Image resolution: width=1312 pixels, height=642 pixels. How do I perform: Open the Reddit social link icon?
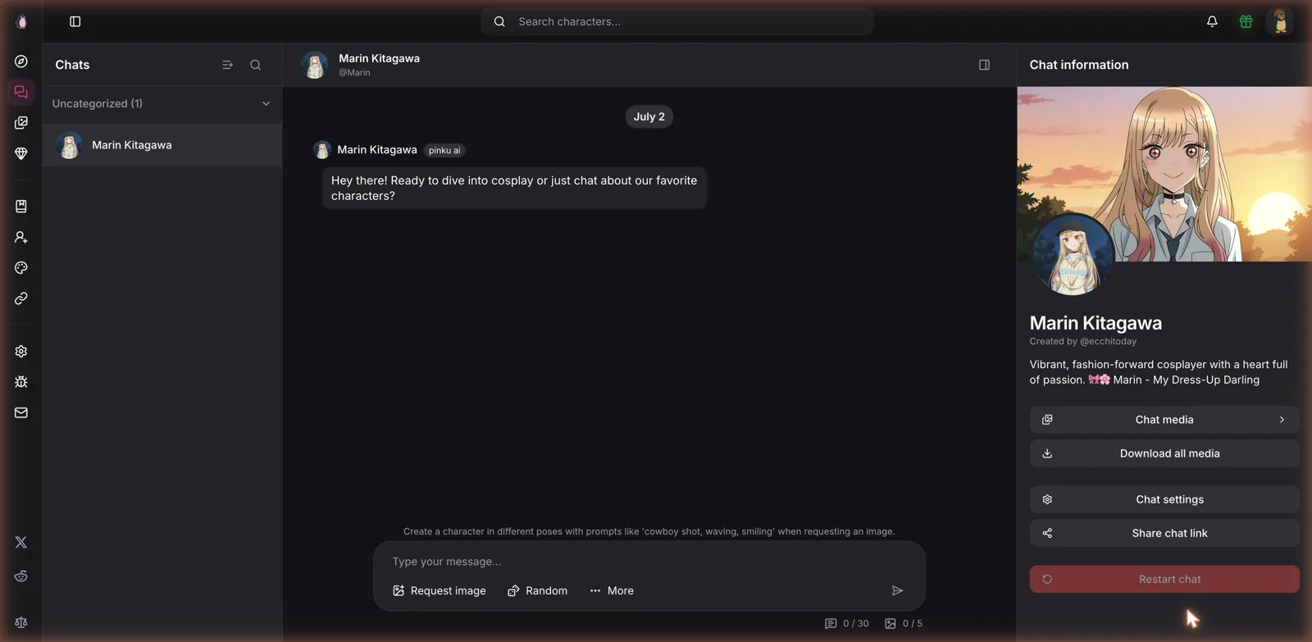point(21,576)
